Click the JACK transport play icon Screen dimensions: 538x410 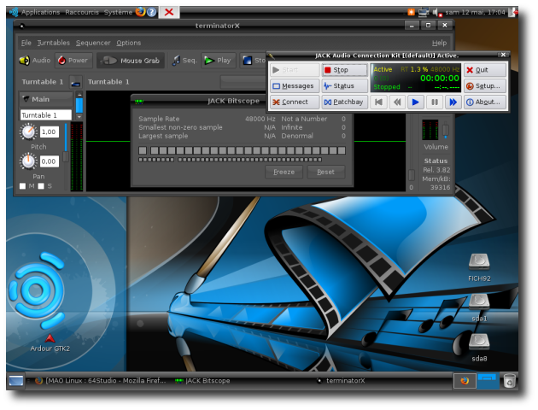416,102
